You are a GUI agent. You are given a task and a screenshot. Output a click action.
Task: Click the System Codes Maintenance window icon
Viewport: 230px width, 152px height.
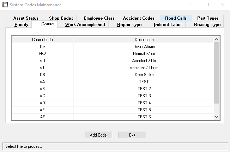pyautogui.click(x=5, y=5)
